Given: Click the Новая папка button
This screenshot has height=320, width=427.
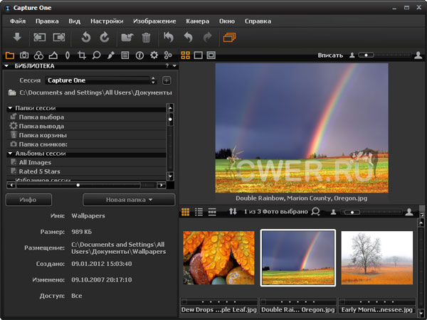Looking at the screenshot, I should (x=129, y=200).
